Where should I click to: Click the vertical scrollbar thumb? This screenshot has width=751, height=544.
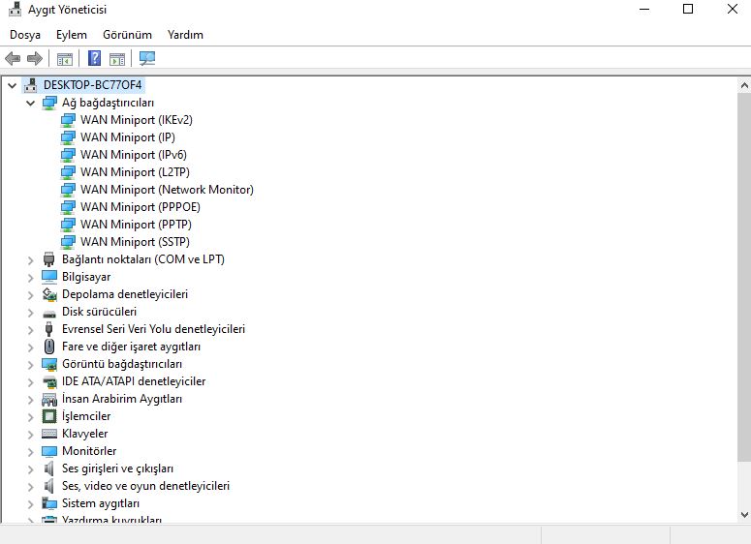744,278
